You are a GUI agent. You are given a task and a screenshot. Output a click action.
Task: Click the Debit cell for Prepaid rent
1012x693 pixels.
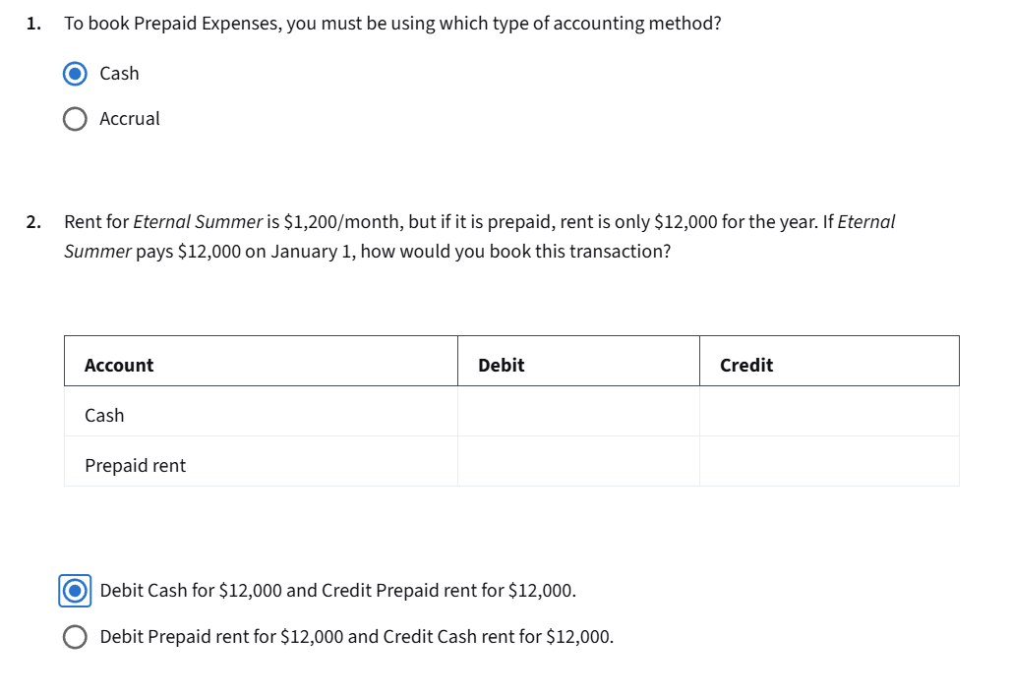[578, 460]
